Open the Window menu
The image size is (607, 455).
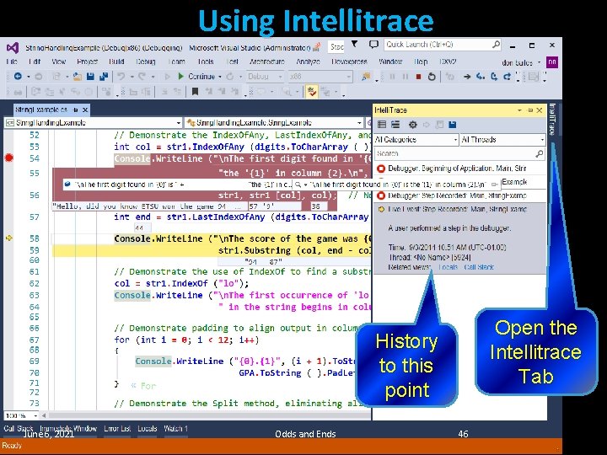pyautogui.click(x=390, y=62)
